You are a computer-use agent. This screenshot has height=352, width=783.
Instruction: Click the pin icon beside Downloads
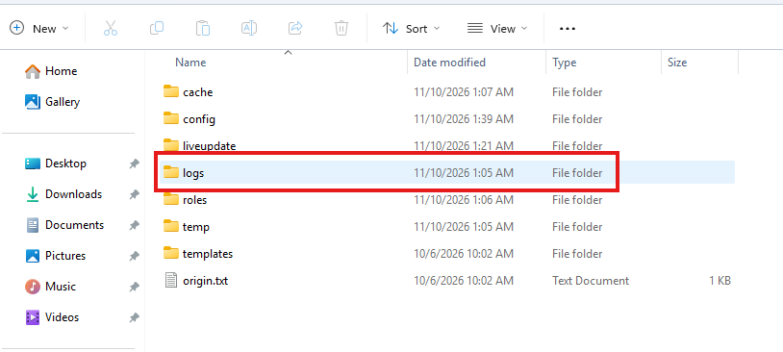tap(135, 194)
